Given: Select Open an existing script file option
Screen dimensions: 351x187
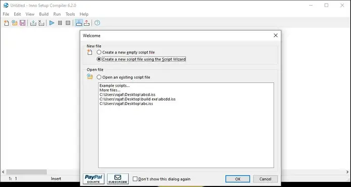Looking at the screenshot, I should coord(123,77).
